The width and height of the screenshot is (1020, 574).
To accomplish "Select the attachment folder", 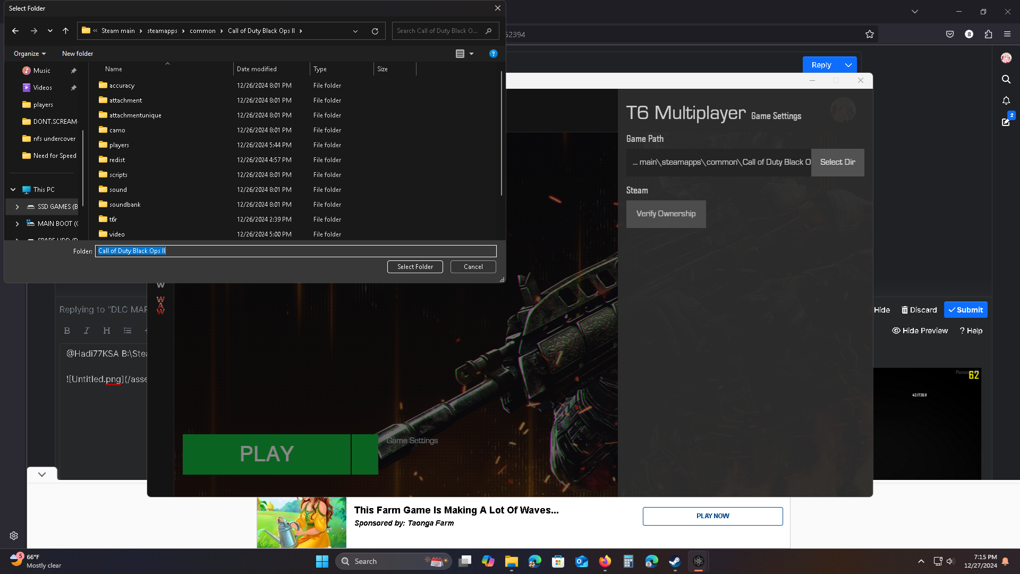I will [125, 100].
